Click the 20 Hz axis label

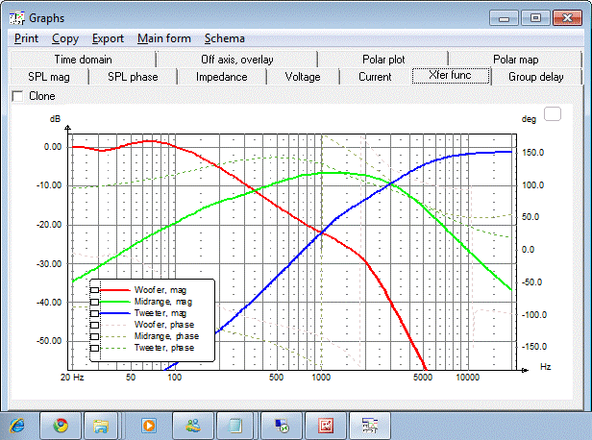72,378
